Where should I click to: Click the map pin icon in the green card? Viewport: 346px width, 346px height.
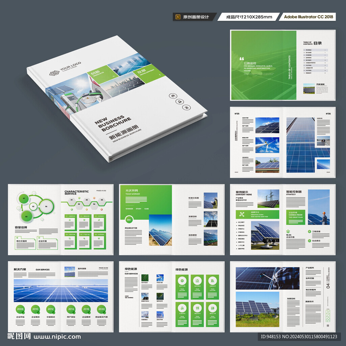(197, 308)
